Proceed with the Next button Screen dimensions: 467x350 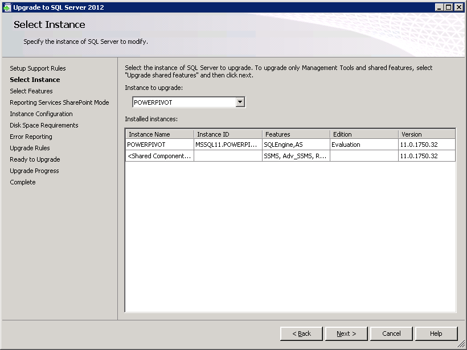(346, 333)
